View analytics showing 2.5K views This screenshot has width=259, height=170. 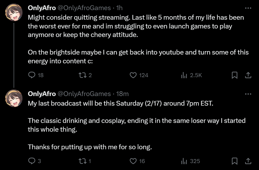(184, 75)
